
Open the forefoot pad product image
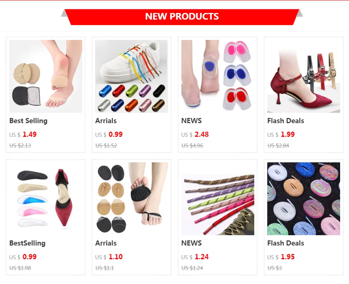(x=46, y=76)
